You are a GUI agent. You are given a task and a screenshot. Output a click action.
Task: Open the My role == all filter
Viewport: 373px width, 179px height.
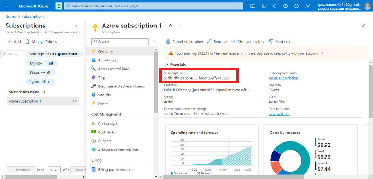41,63
